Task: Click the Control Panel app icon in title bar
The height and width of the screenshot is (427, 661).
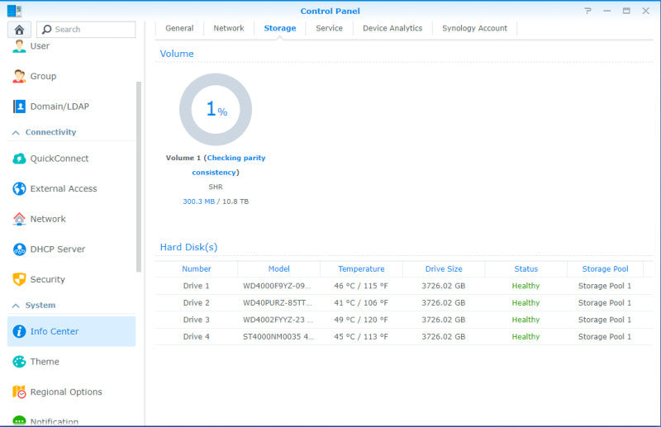Action: click(x=14, y=11)
